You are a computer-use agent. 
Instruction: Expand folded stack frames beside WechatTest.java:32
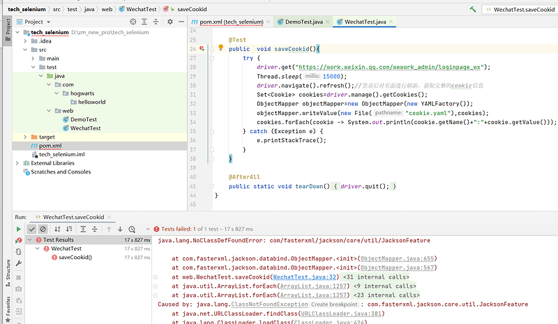[156, 277]
